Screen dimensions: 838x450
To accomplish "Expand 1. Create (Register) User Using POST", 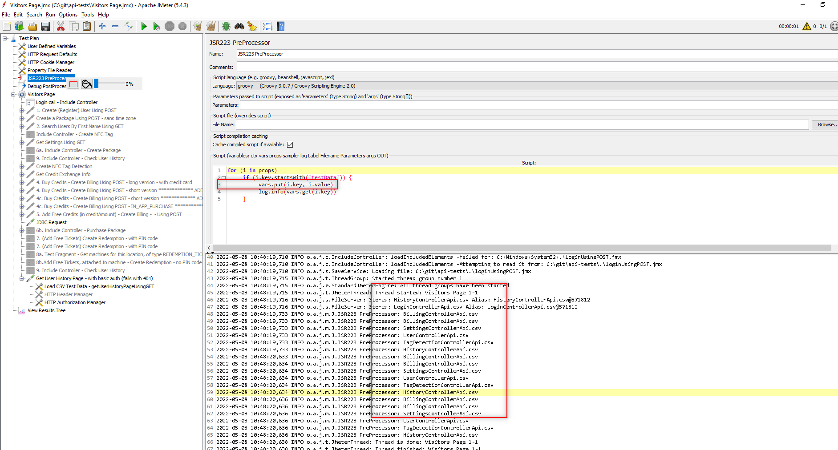I will (x=21, y=110).
